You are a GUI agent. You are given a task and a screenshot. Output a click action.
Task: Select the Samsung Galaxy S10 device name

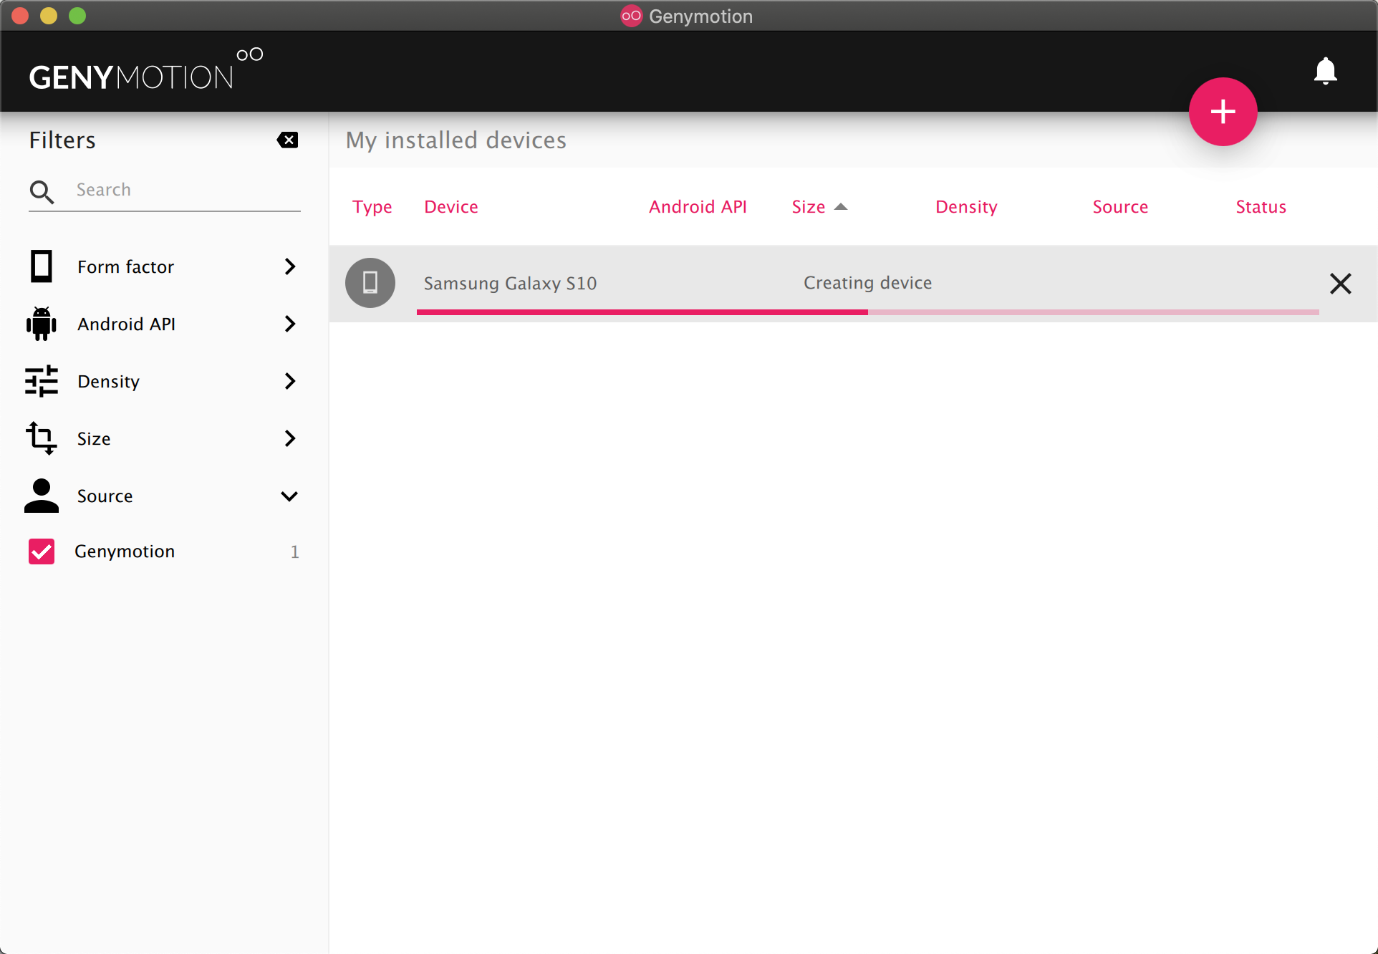tap(511, 284)
